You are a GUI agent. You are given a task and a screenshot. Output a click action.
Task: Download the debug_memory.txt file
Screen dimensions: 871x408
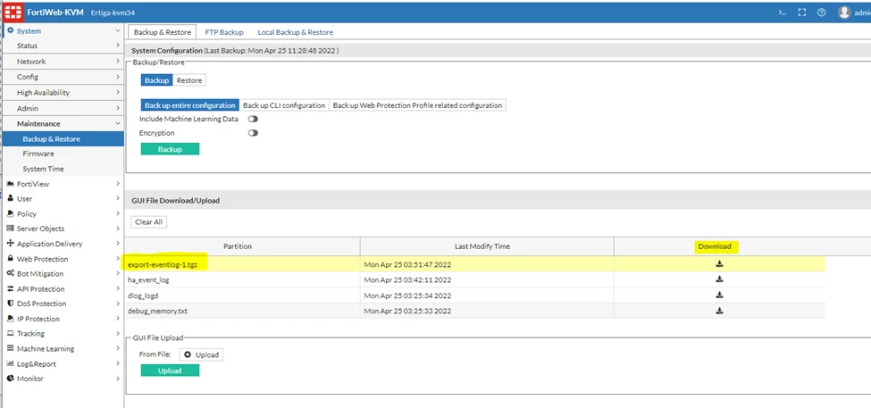[x=719, y=311]
